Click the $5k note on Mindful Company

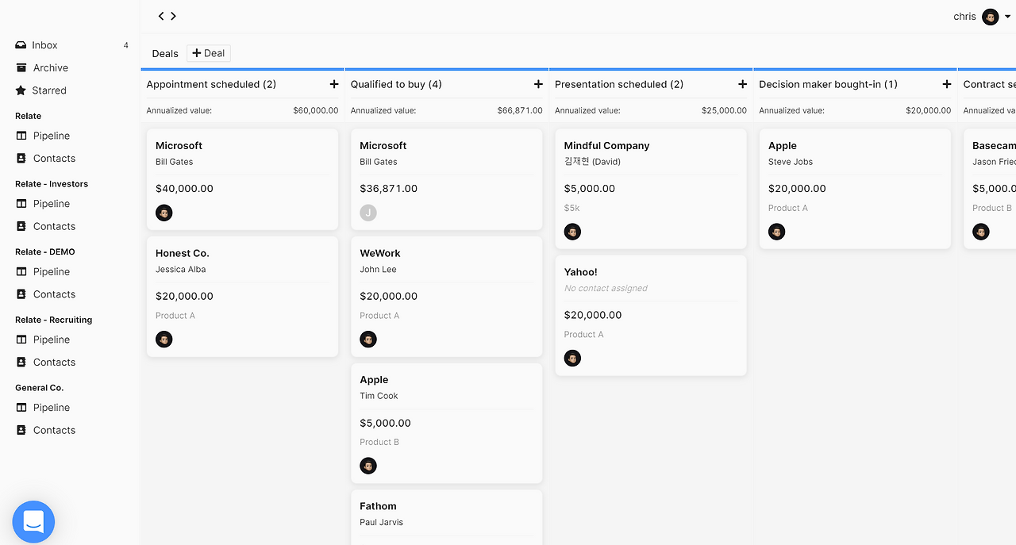[x=571, y=208]
